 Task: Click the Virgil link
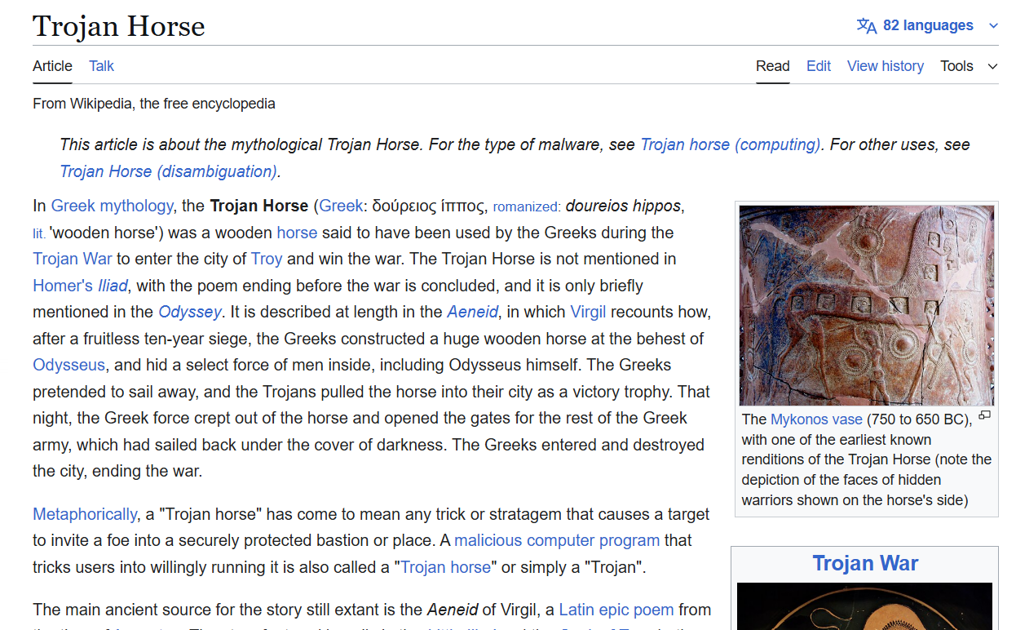click(x=588, y=312)
